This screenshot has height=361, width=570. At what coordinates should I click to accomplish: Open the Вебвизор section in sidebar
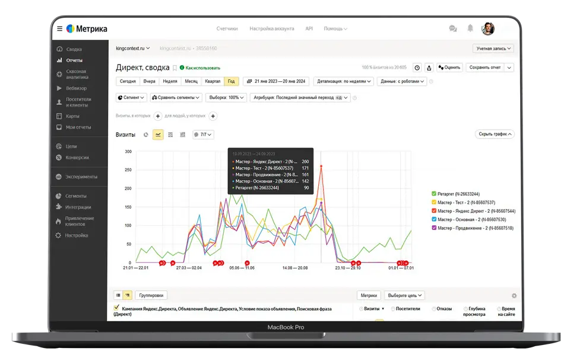click(x=75, y=88)
